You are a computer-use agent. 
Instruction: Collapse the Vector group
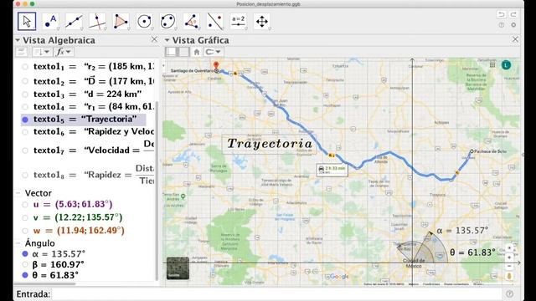point(18,193)
